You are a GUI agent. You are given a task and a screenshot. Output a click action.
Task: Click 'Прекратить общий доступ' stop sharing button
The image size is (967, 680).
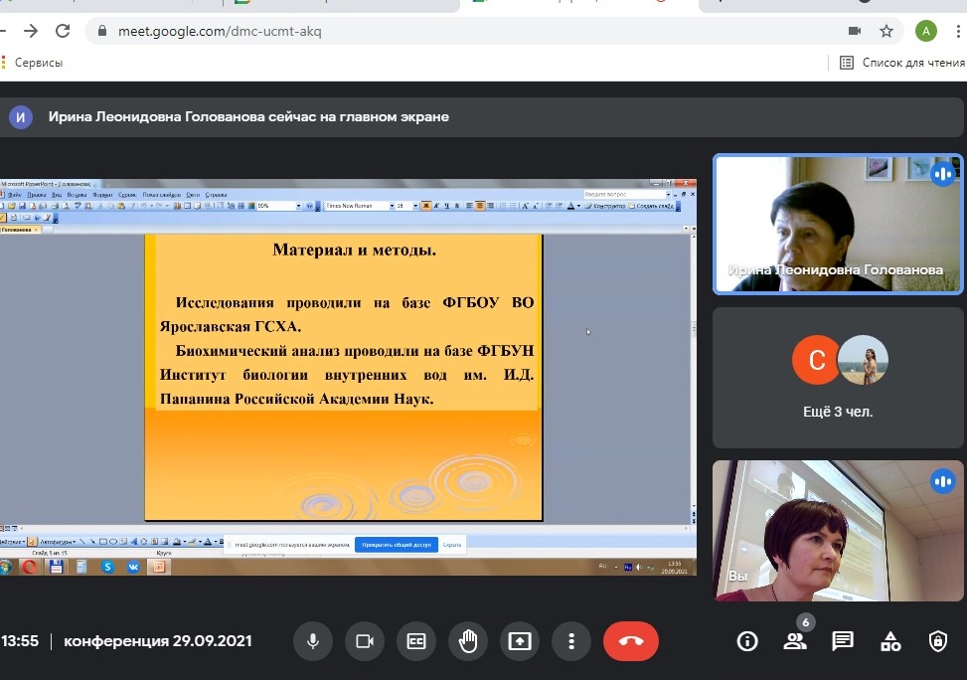point(397,545)
